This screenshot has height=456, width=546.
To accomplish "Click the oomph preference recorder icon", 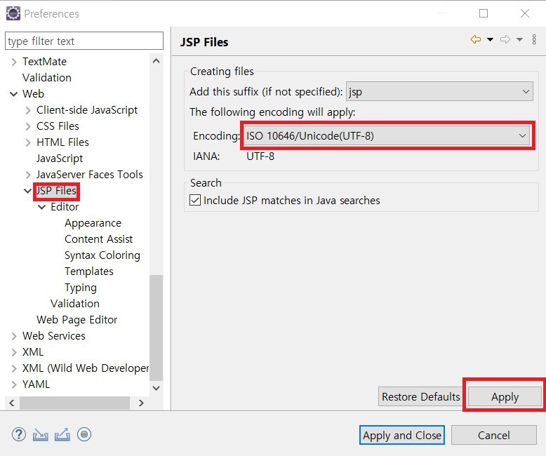I will [84, 434].
